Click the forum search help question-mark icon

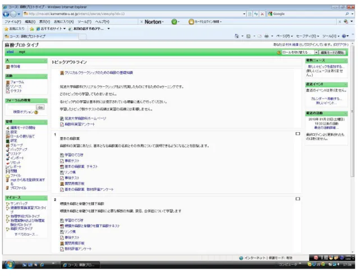[x=36, y=113]
